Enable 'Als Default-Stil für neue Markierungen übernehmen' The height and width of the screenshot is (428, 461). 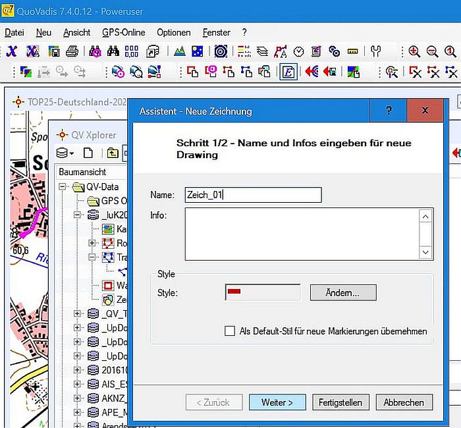point(230,331)
